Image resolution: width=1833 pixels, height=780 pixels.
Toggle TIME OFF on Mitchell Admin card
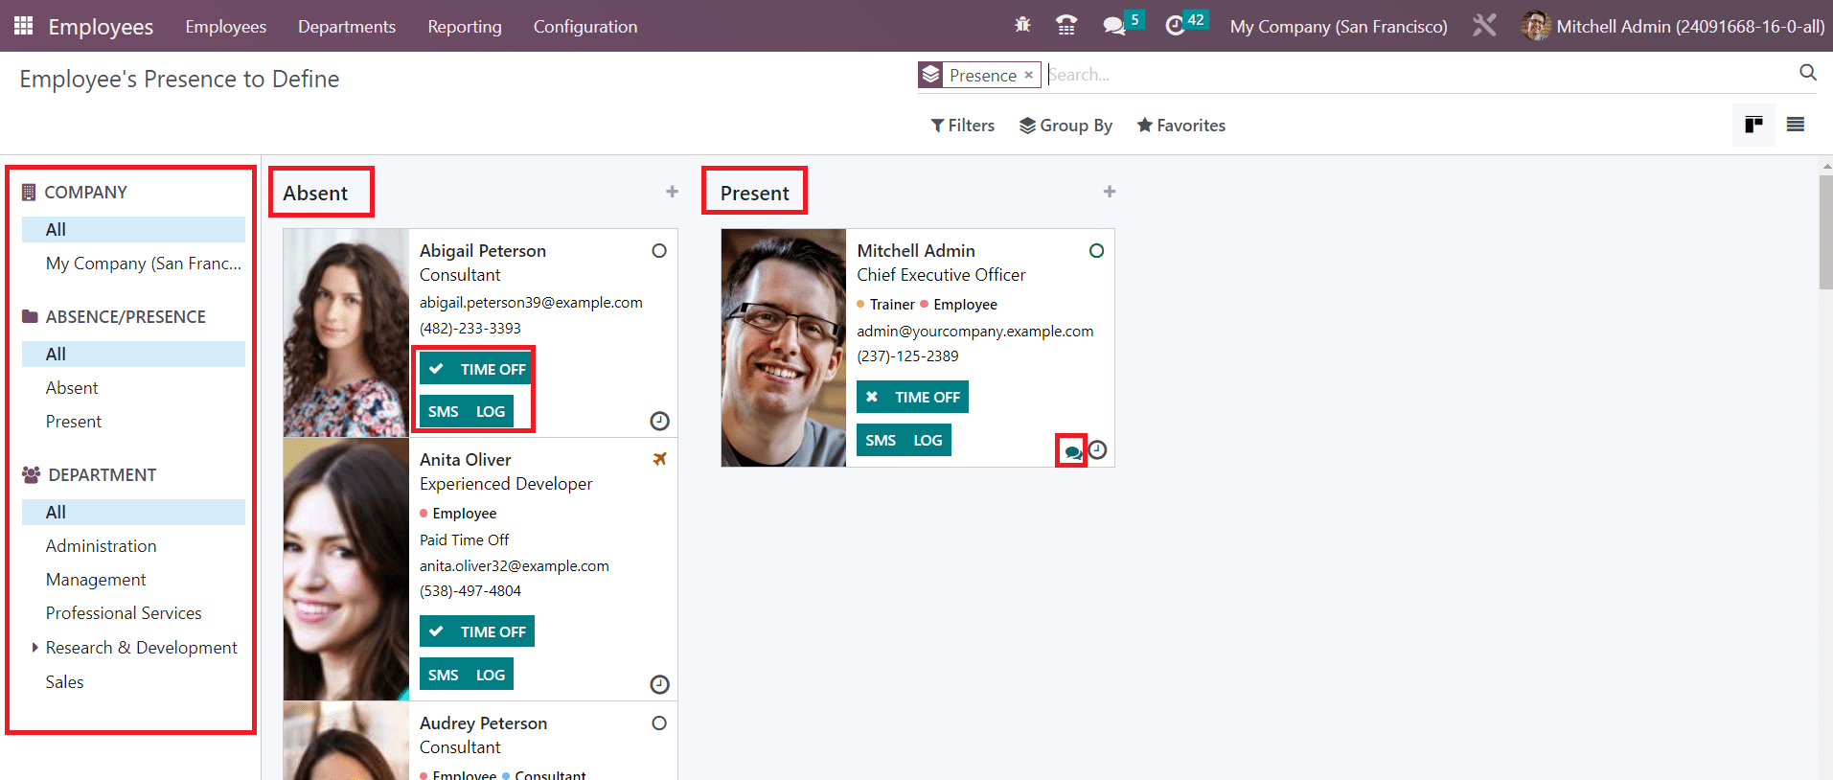tap(912, 397)
